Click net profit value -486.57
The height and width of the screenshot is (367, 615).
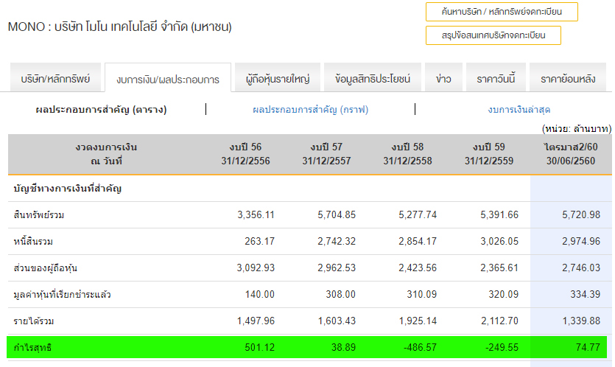[420, 347]
